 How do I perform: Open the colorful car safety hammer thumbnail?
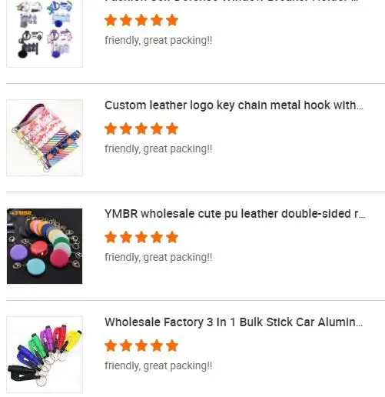click(x=45, y=355)
